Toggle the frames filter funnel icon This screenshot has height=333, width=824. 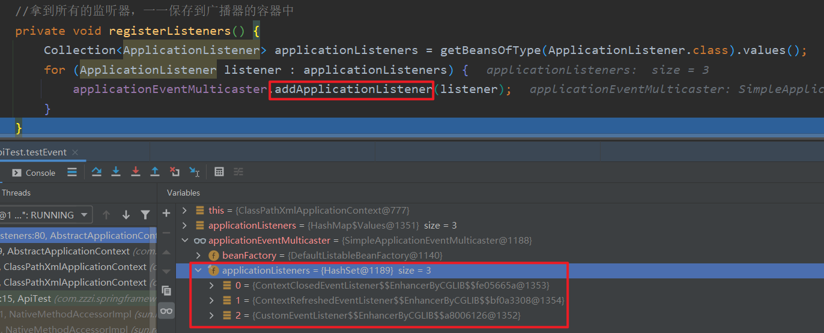[145, 215]
